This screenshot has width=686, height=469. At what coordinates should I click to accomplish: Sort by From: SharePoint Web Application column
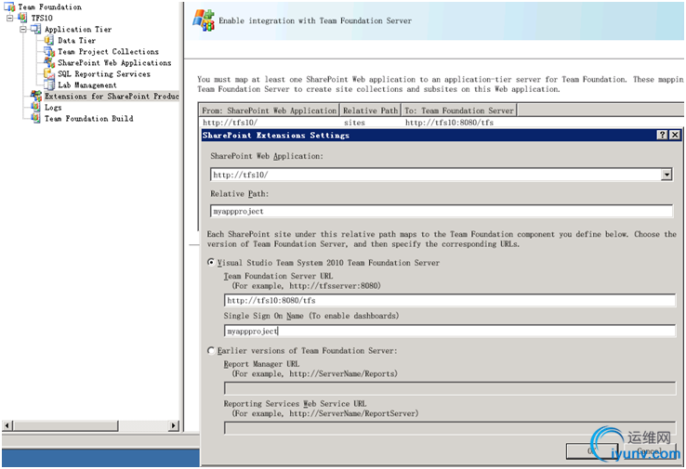tap(269, 111)
